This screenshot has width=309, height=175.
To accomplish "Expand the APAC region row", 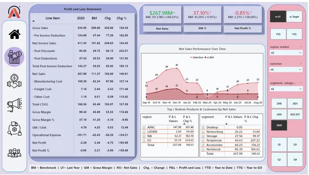I will point(144,127).
